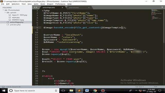Image resolution: width=165 pixels, height=93 pixels.
Task: Click the taskbar microphone icon
Action: (56, 91)
